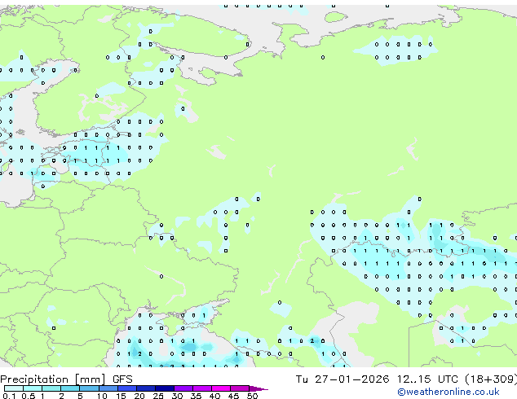Click the above-50 mm arrow legend tip
517x399 pixels.
pos(258,388)
